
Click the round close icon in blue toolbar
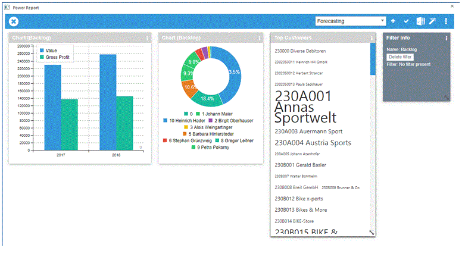point(14,21)
